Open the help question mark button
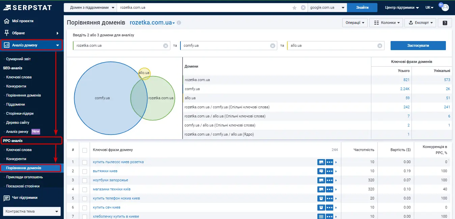 [445, 23]
